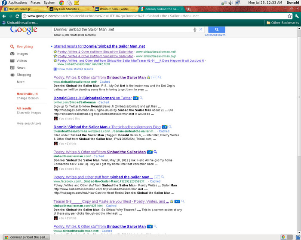Click the clock showing Mon Jul 25
This screenshot has width=301, height=240.
[265, 3]
